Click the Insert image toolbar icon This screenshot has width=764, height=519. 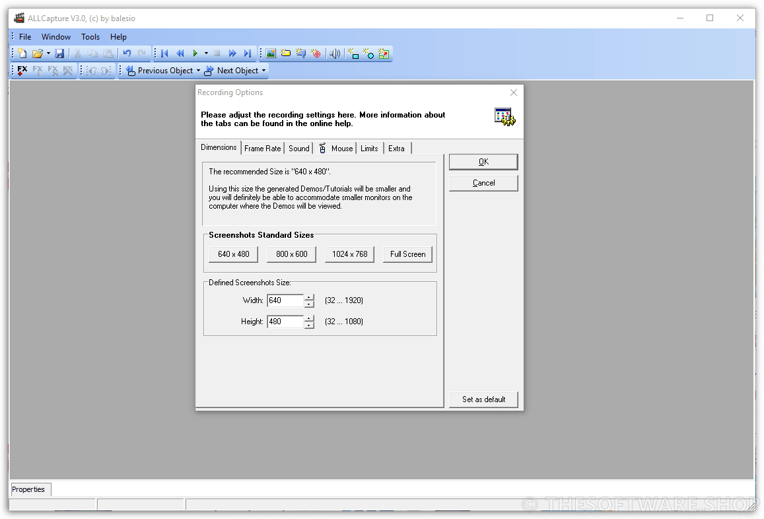click(x=269, y=53)
